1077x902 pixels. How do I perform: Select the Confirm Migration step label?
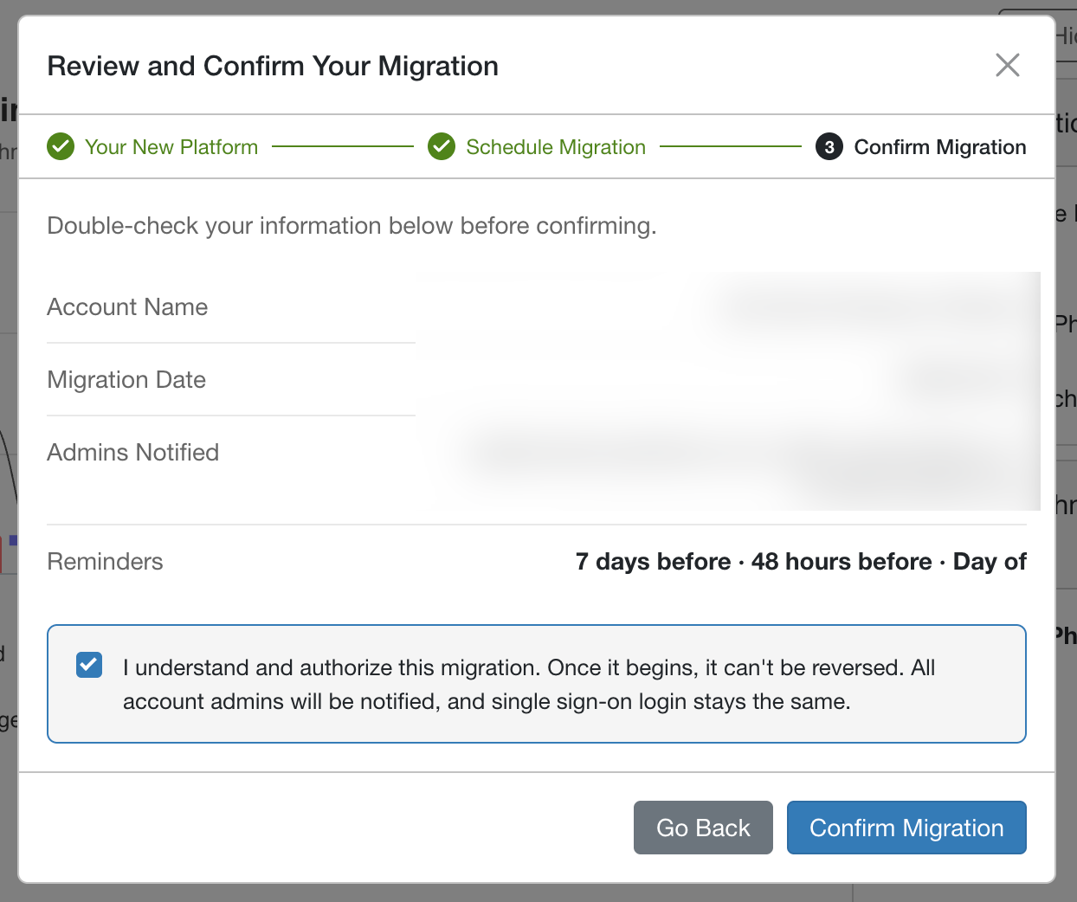940,147
